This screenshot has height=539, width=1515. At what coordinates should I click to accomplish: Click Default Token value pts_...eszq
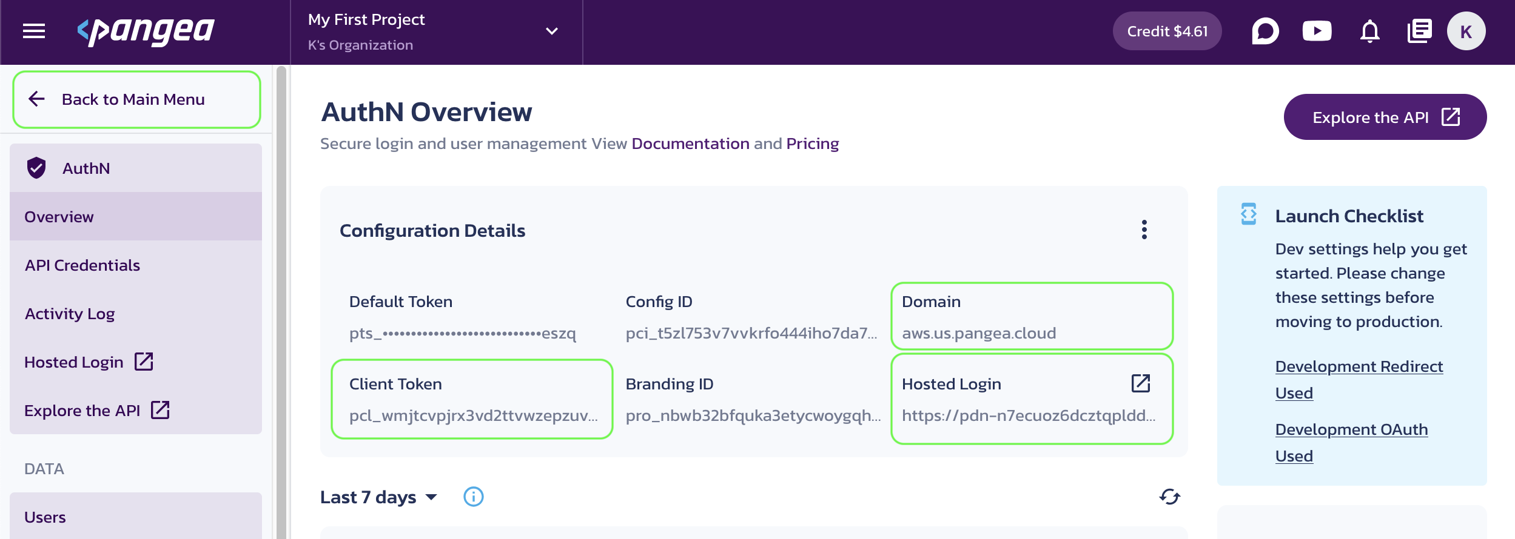click(x=462, y=333)
